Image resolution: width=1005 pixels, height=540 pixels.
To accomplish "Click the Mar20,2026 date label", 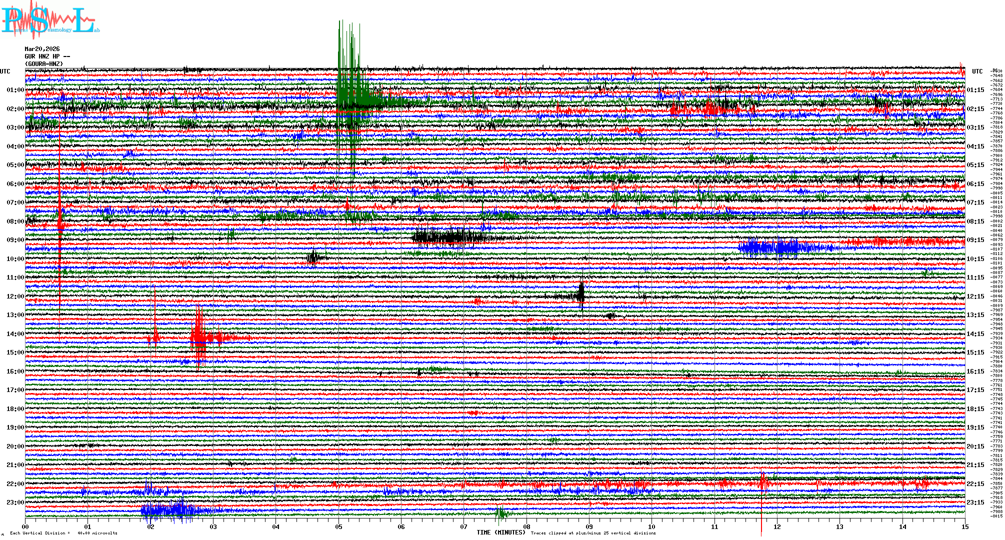I will coord(42,49).
